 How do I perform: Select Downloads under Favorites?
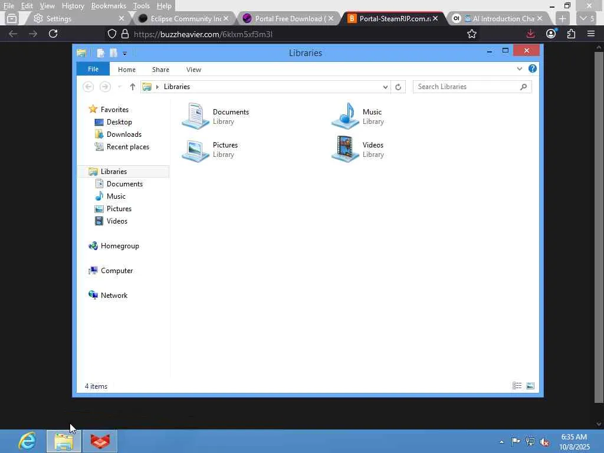point(124,134)
